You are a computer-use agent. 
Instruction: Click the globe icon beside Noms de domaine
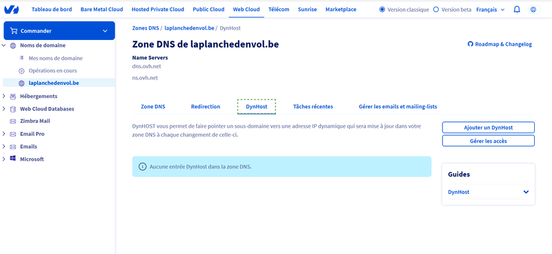pyautogui.click(x=13, y=46)
